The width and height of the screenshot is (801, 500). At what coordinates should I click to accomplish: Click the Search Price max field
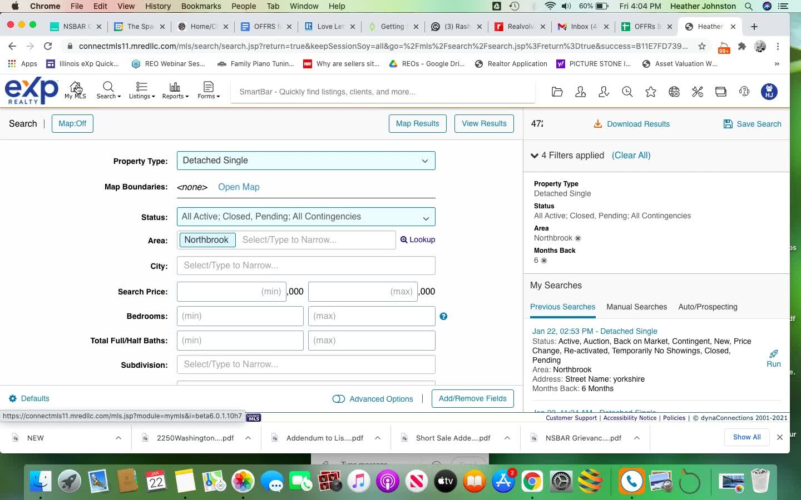[x=363, y=292]
